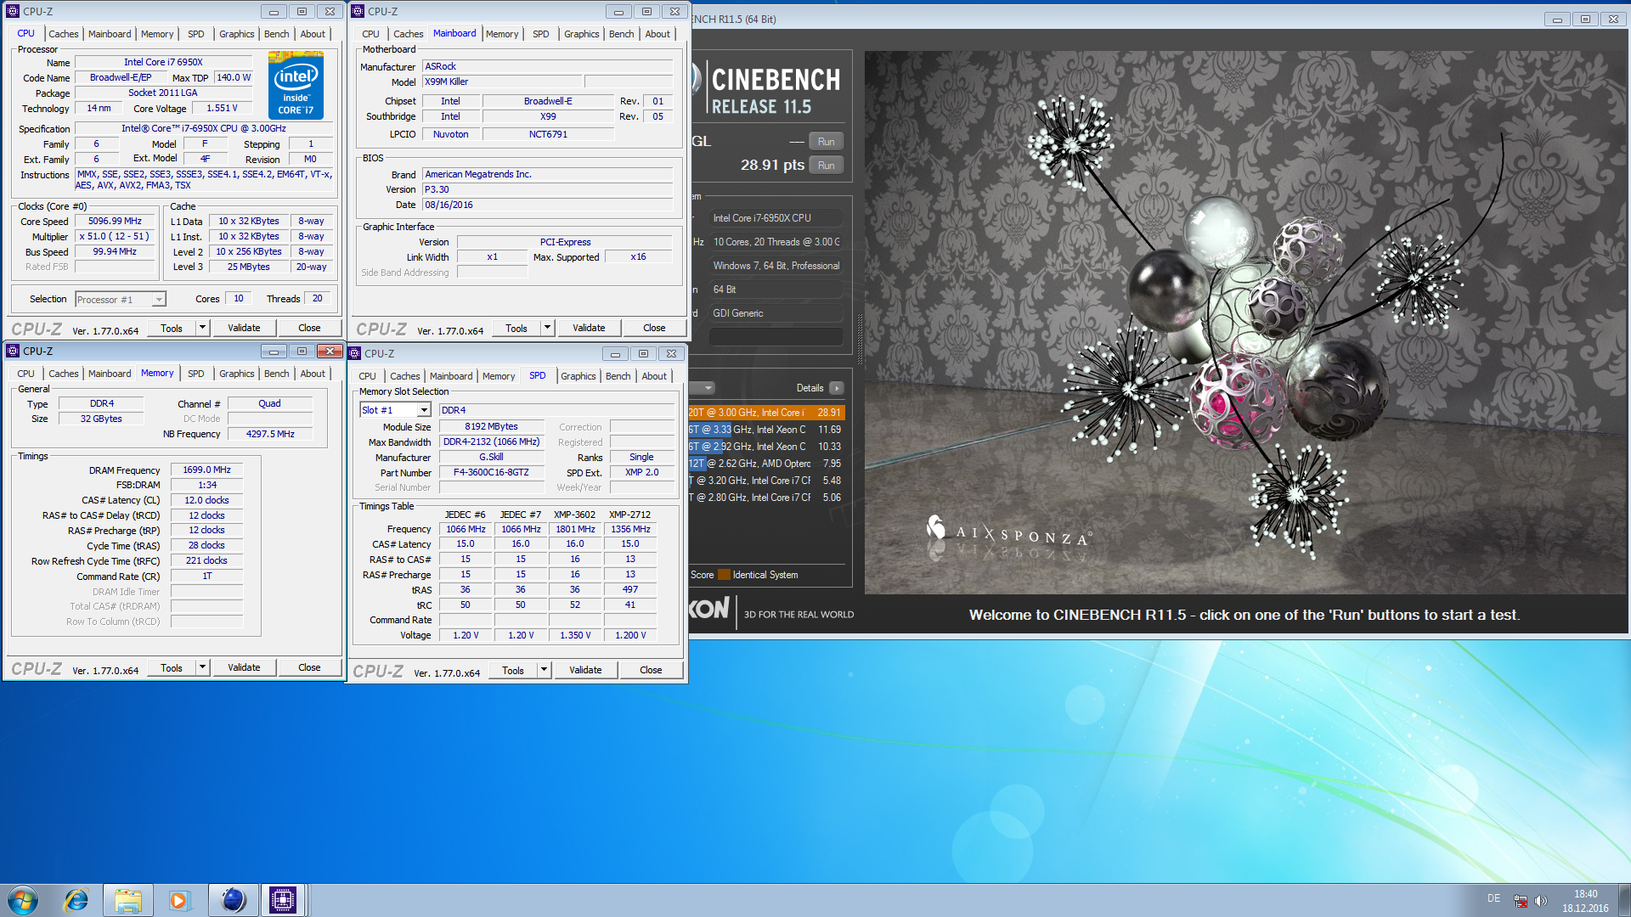Open Mainboard tab in the SPD window
Viewport: 1631px width, 917px height.
[450, 376]
